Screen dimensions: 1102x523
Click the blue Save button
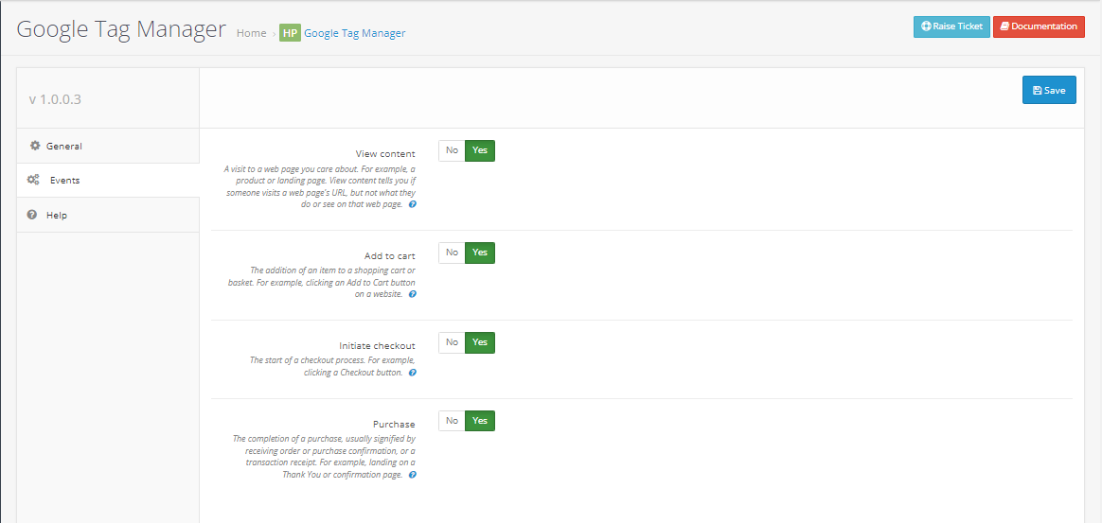(x=1049, y=90)
